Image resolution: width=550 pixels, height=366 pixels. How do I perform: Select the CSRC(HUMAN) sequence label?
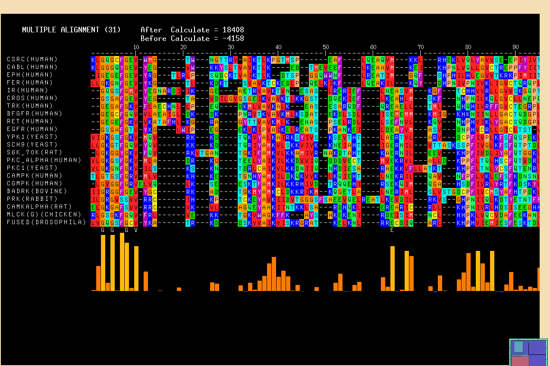click(32, 59)
